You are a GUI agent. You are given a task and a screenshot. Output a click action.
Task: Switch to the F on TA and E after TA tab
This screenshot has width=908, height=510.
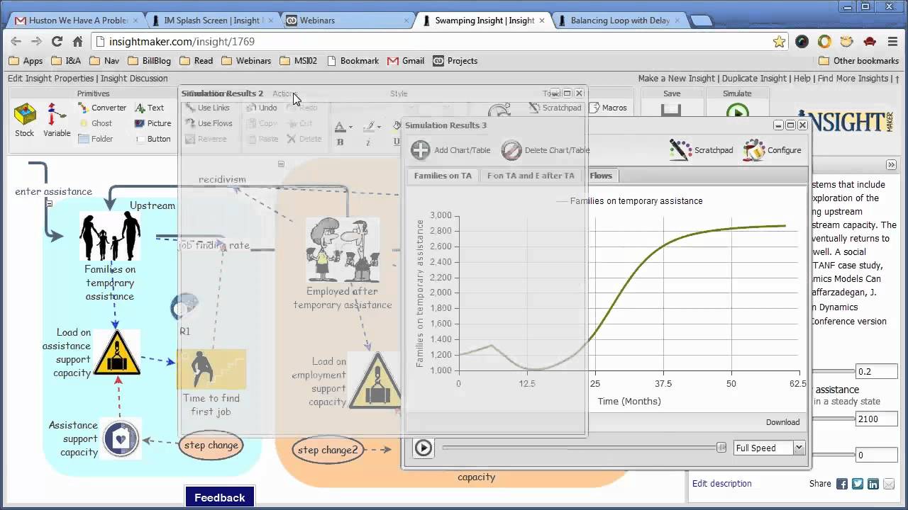click(x=531, y=176)
